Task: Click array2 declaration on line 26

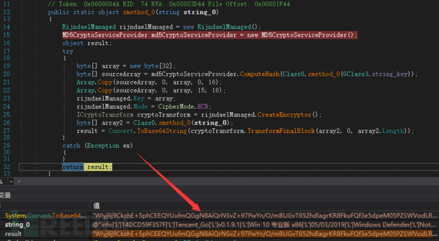Action: pyautogui.click(x=112, y=123)
